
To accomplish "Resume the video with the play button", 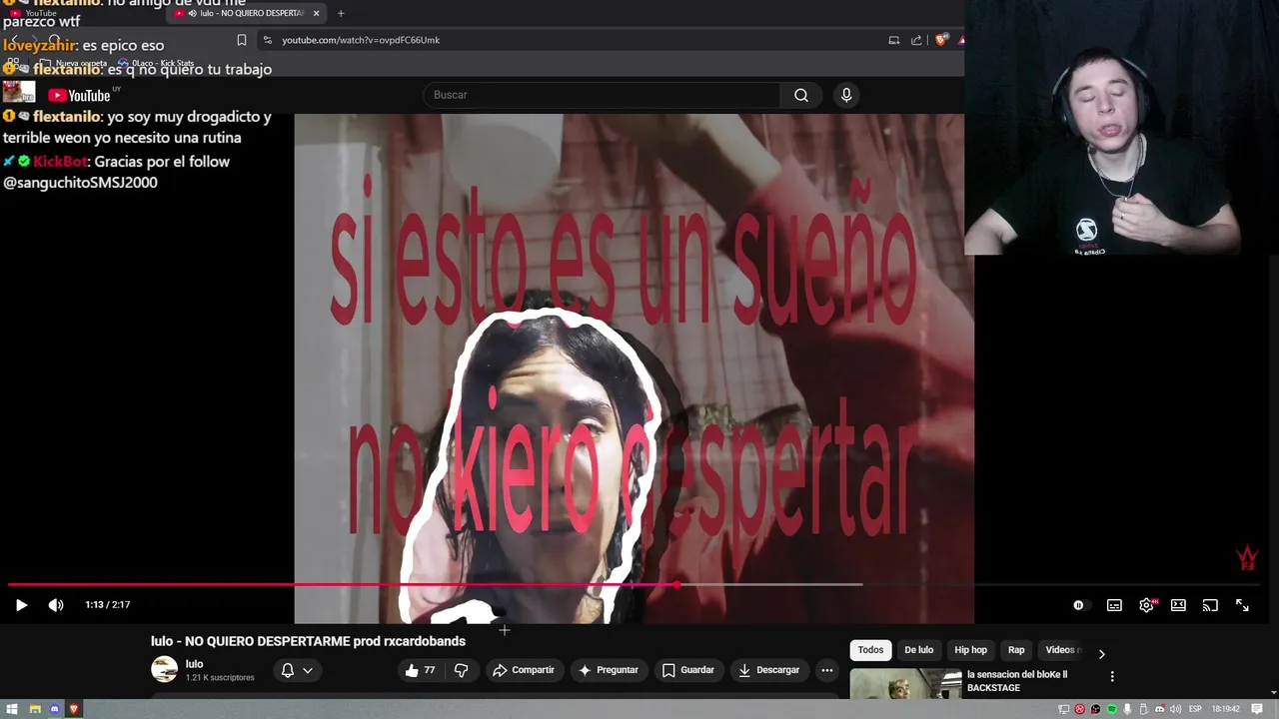I will coord(21,605).
